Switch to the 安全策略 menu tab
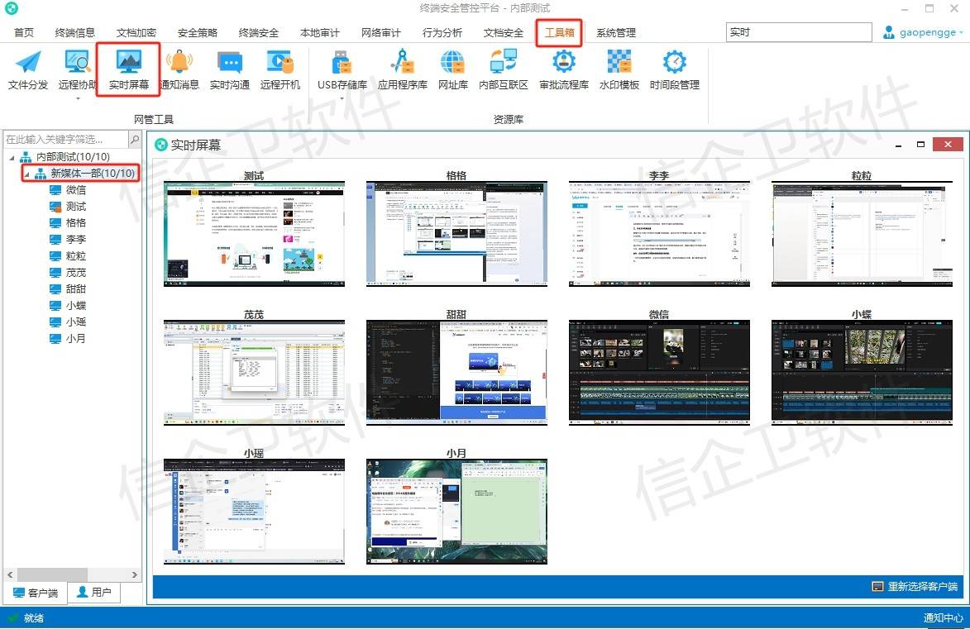The width and height of the screenshot is (970, 629). pyautogui.click(x=197, y=33)
